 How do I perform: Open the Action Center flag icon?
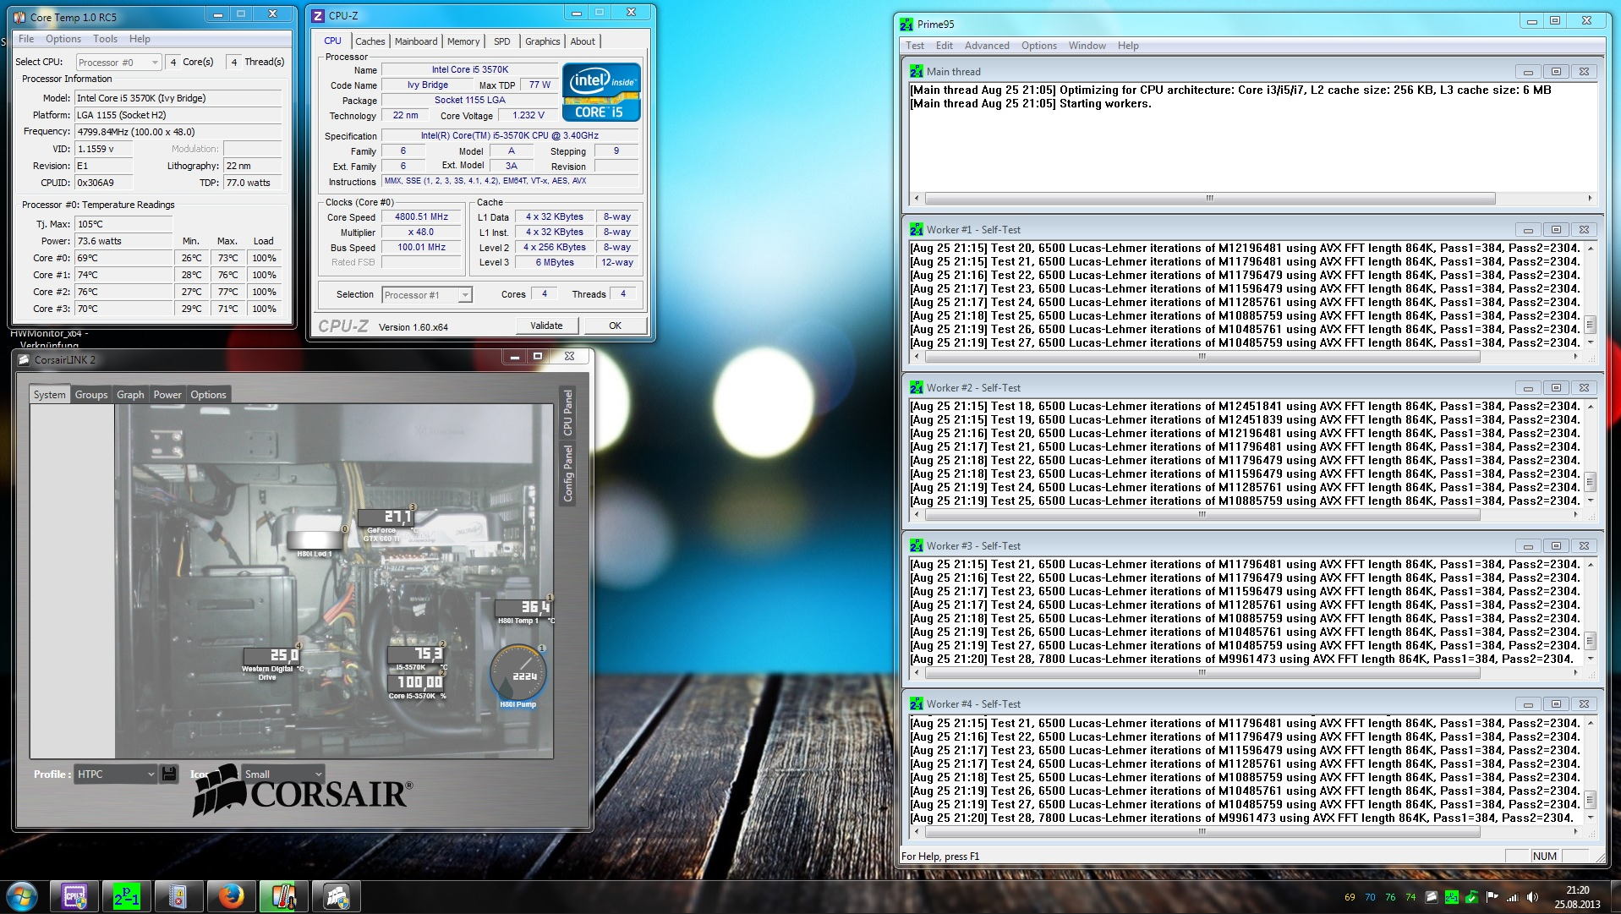pos(1492,897)
